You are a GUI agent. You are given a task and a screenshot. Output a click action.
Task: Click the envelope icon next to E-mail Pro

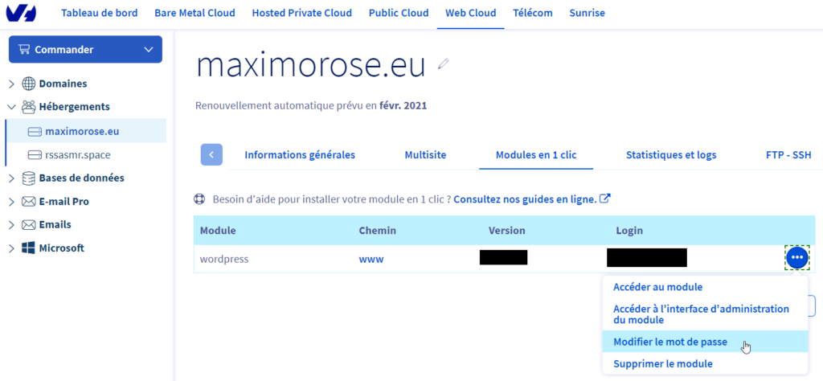pos(28,202)
